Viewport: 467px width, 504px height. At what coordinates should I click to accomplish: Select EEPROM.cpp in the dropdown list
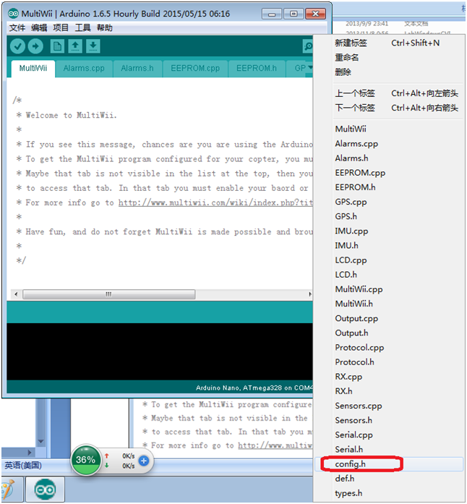coord(389,173)
